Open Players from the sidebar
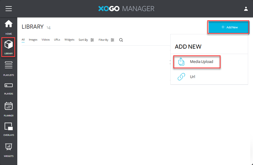The width and height of the screenshot is (253, 165). pos(9,88)
